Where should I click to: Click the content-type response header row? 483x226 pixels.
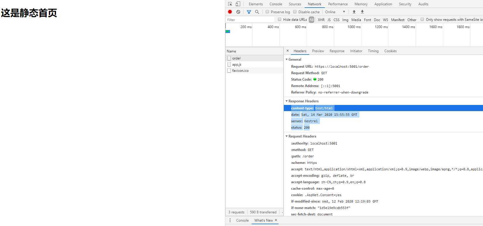tap(383, 108)
